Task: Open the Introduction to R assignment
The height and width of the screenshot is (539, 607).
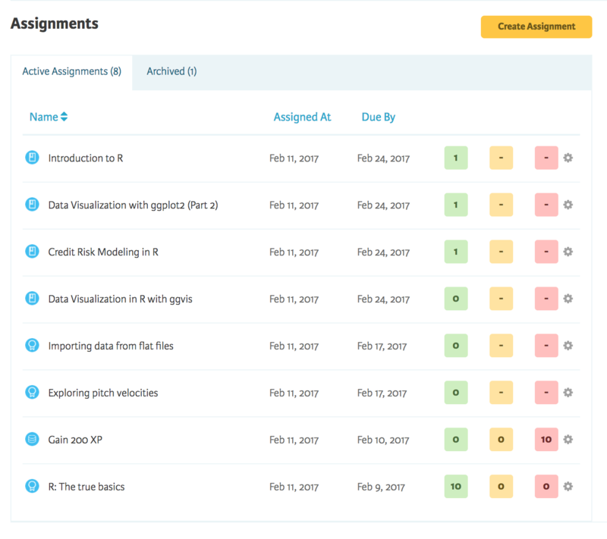Action: tap(86, 158)
